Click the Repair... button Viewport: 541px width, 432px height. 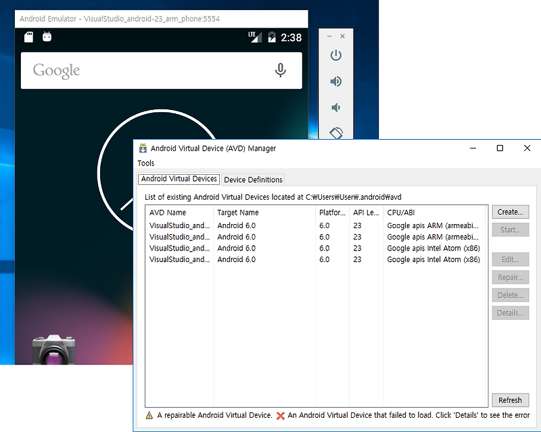(x=511, y=277)
